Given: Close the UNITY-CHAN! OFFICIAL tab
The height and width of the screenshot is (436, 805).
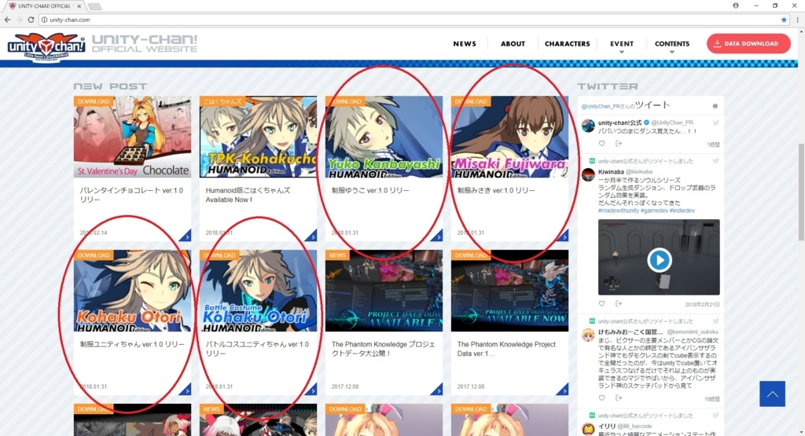Looking at the screenshot, I should tap(79, 6).
